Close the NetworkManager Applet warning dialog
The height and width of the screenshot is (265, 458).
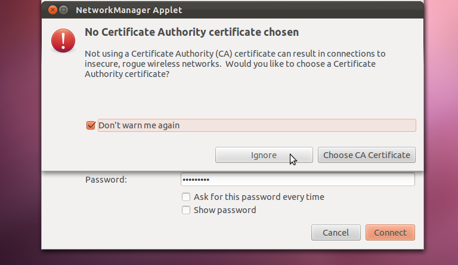(52, 10)
